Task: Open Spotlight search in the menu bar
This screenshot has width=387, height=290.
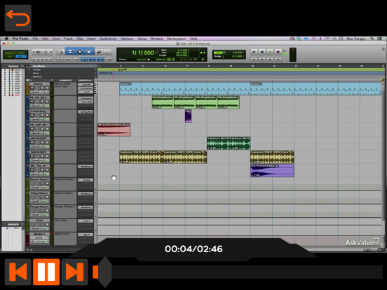Action: tap(372, 39)
